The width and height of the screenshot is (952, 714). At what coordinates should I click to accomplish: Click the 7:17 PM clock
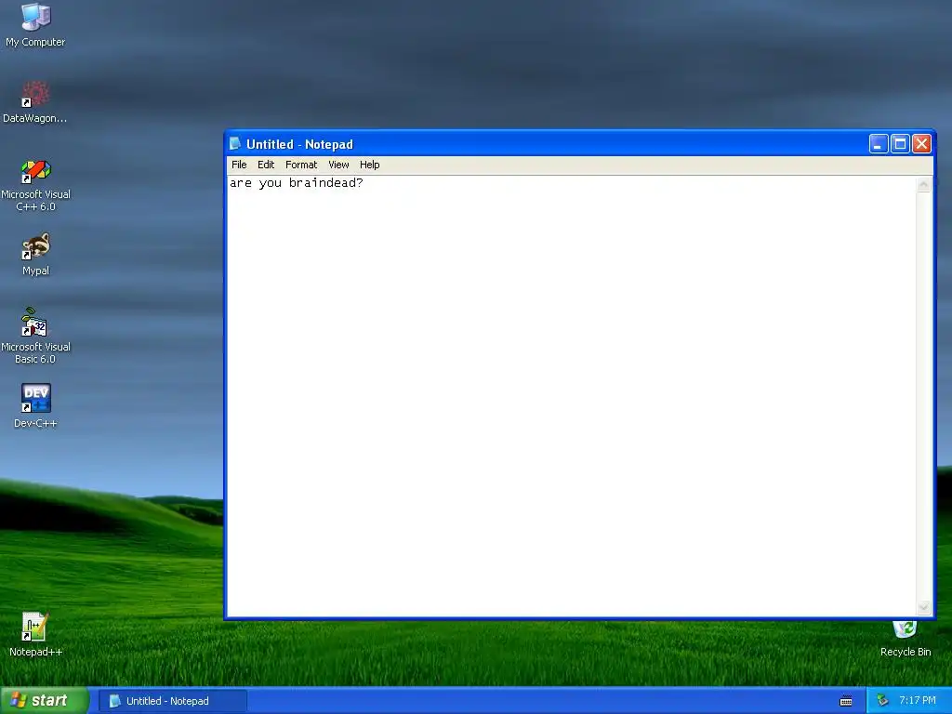click(x=917, y=701)
